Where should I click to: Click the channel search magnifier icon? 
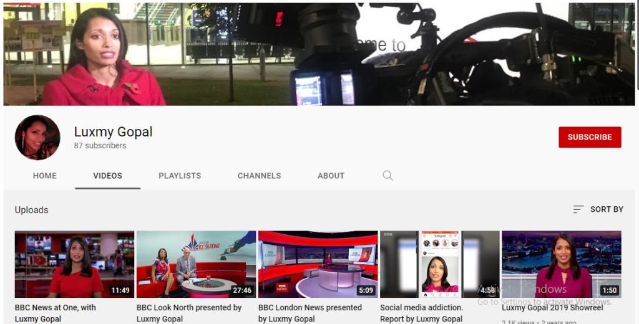click(388, 176)
